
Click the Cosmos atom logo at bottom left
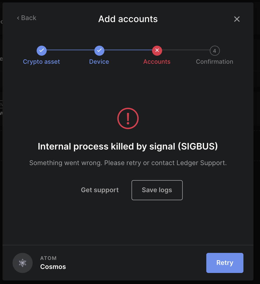tap(23, 263)
